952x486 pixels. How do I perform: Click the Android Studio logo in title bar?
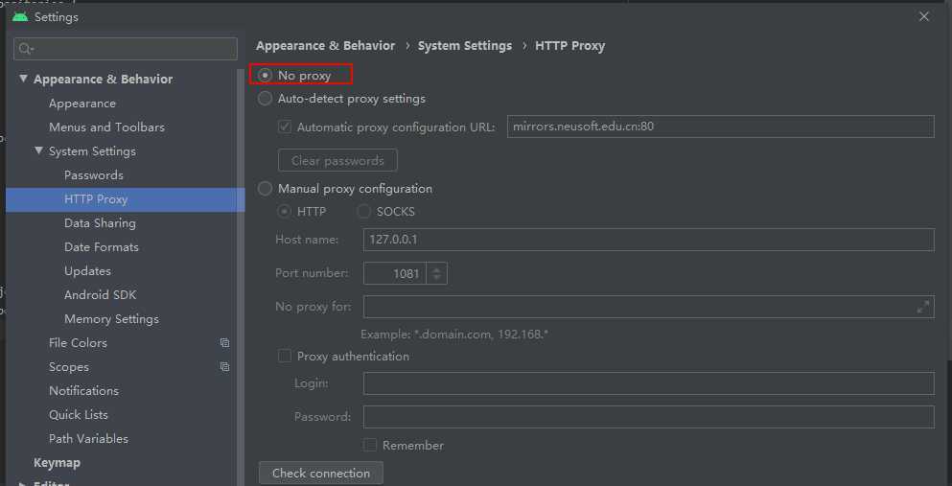tap(20, 16)
